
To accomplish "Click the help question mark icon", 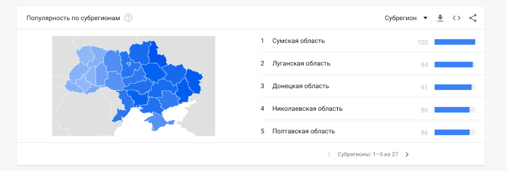I will [128, 18].
